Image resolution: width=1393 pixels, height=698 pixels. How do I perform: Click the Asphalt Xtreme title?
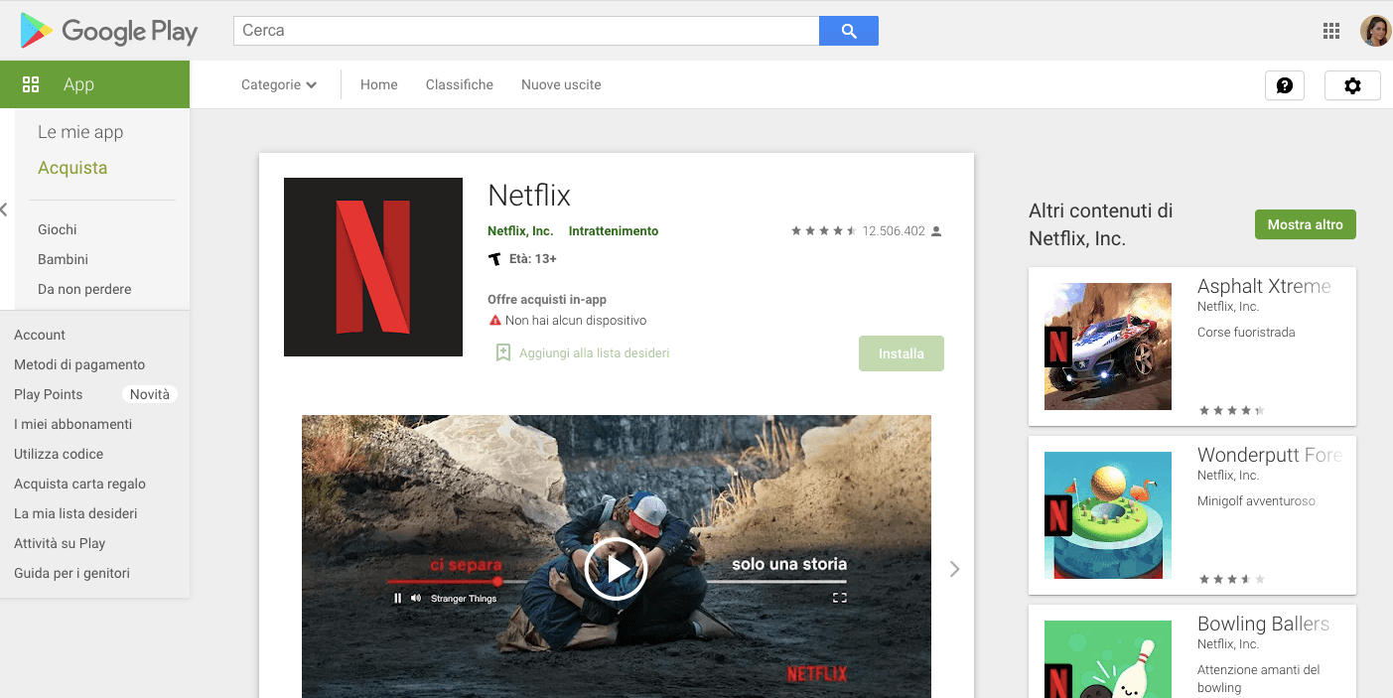1264,287
